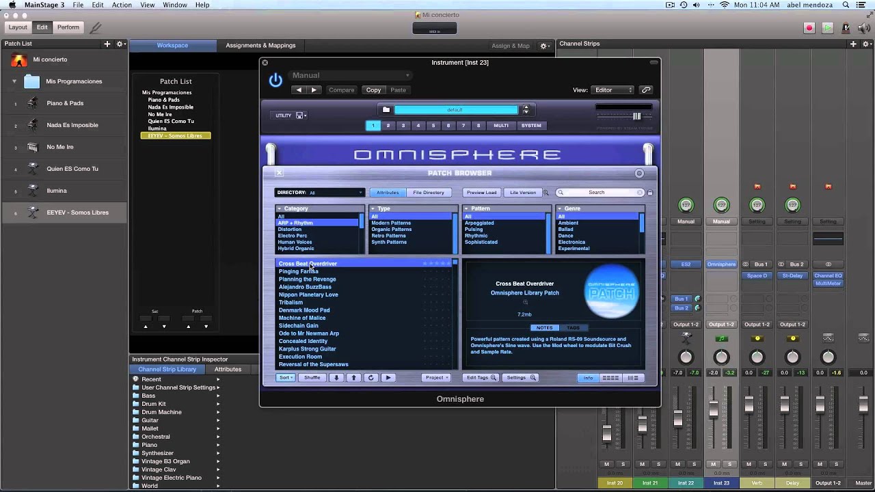
Task: Click the up arrow previous patch button
Action: click(x=353, y=378)
